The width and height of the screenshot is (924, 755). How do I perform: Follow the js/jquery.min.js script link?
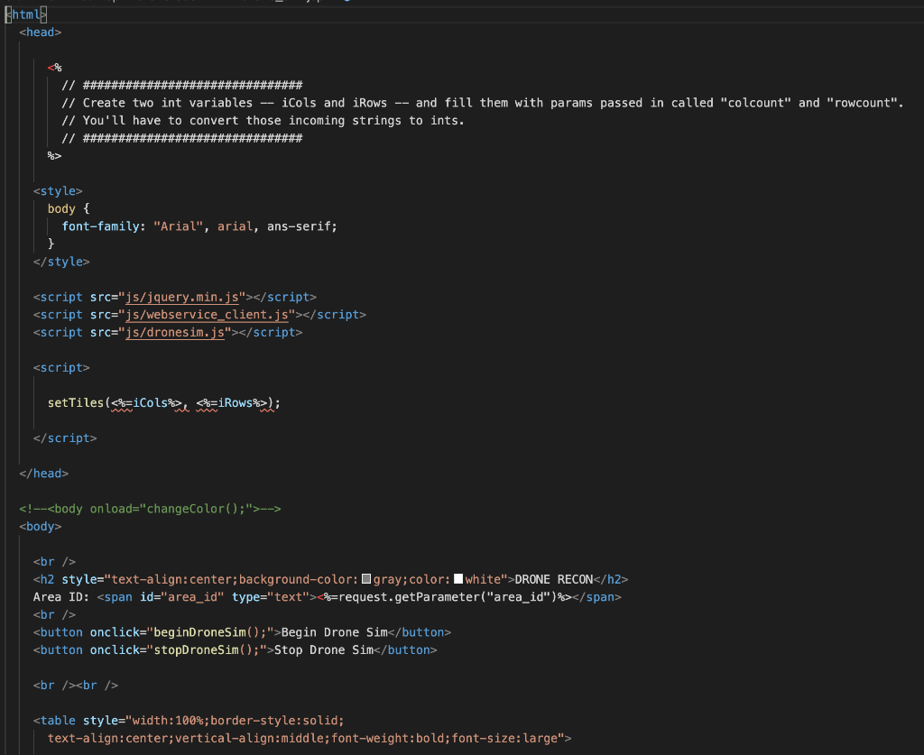click(x=182, y=297)
